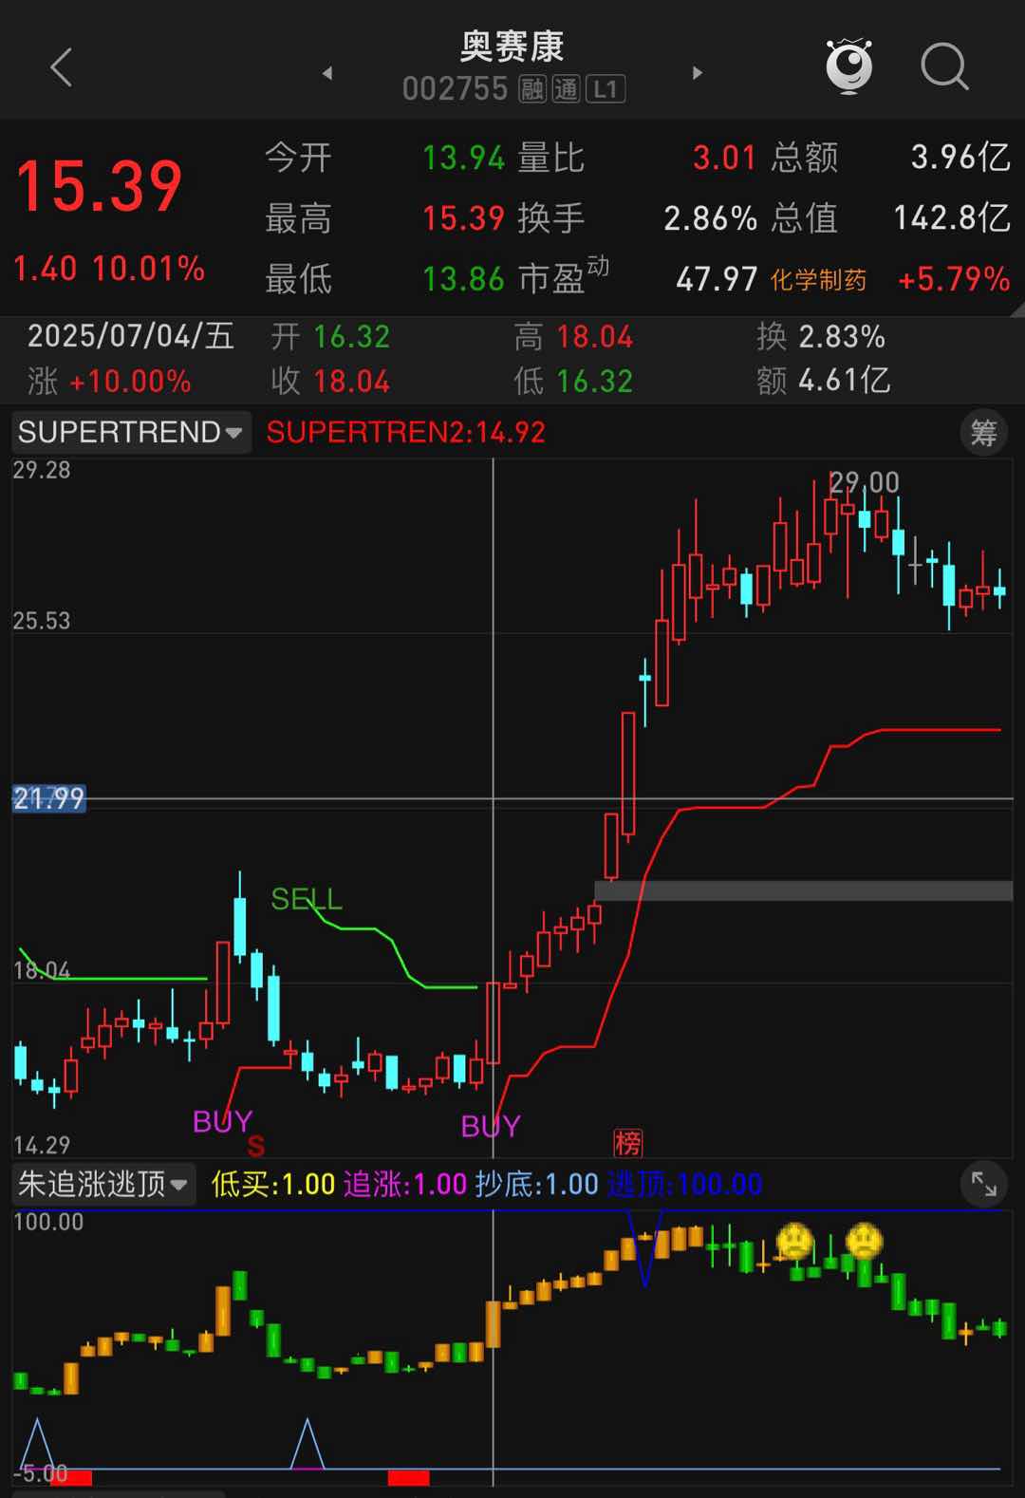Tap the 29.00 high price label
The width and height of the screenshot is (1025, 1498).
(x=864, y=482)
